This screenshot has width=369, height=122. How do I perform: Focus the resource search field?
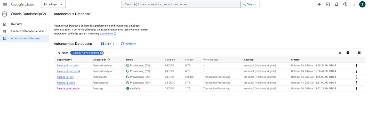pyautogui.click(x=181, y=4)
